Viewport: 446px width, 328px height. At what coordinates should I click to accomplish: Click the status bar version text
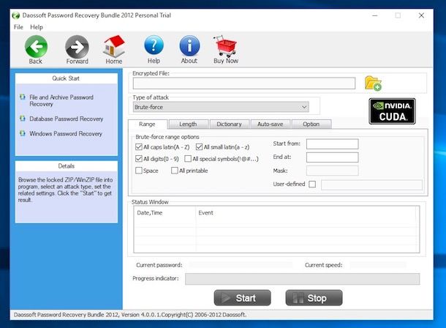[130, 315]
